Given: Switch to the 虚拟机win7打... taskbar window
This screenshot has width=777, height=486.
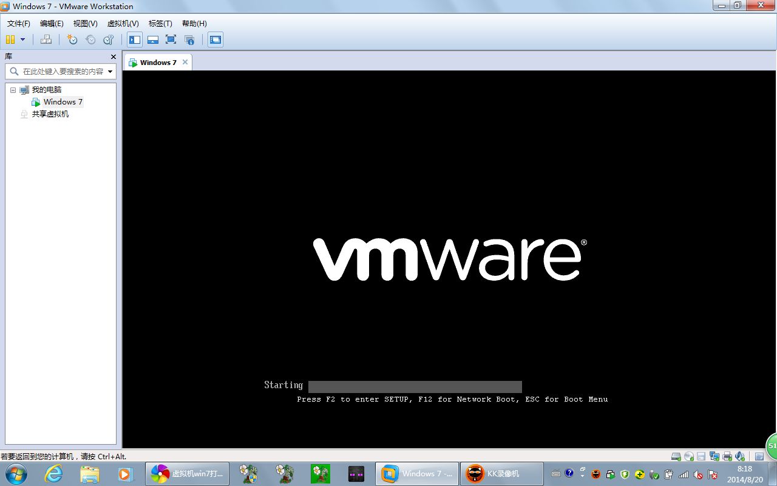Looking at the screenshot, I should [187, 474].
